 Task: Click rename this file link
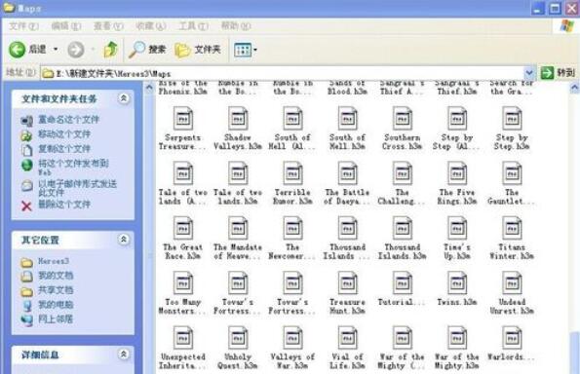[x=69, y=120]
